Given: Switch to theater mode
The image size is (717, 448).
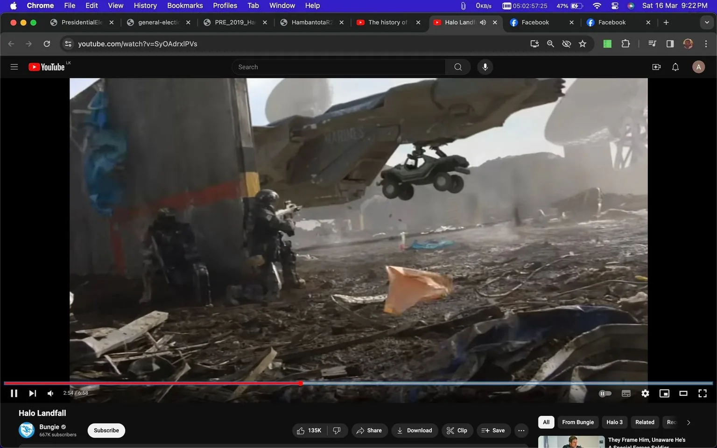Looking at the screenshot, I should pos(683,393).
